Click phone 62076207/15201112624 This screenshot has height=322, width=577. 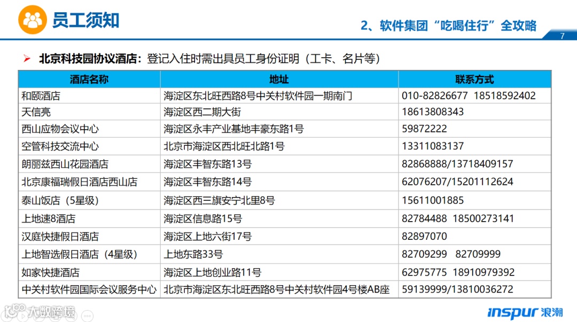(457, 182)
